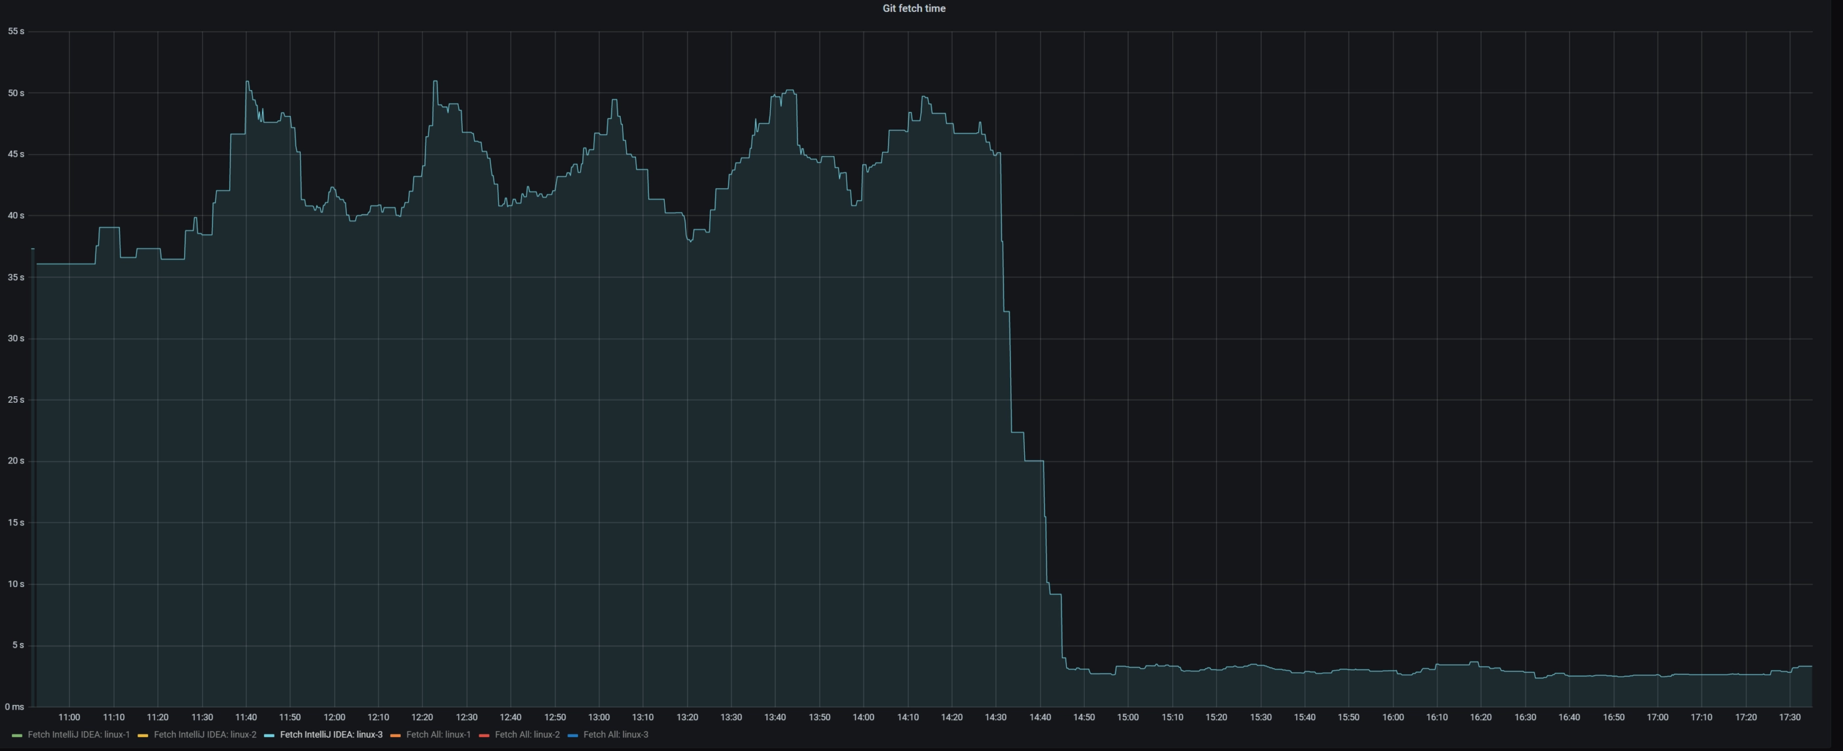The width and height of the screenshot is (1843, 751).
Task: Toggle the Fetch All: linux-2 series
Action: (x=527, y=735)
